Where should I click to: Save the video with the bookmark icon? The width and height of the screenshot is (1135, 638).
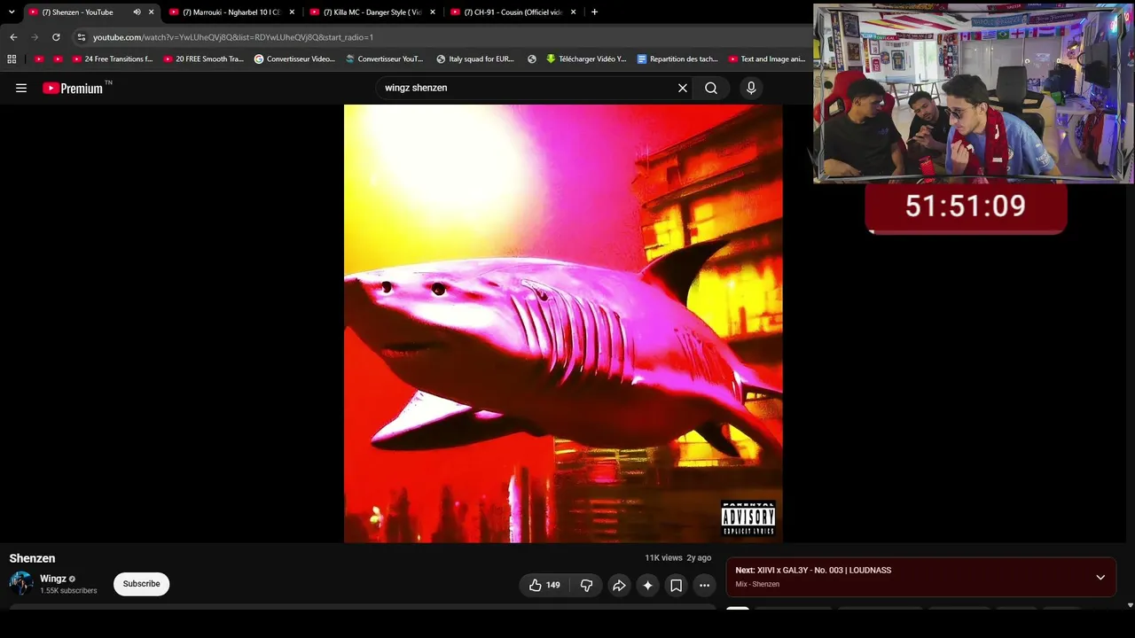pyautogui.click(x=676, y=585)
